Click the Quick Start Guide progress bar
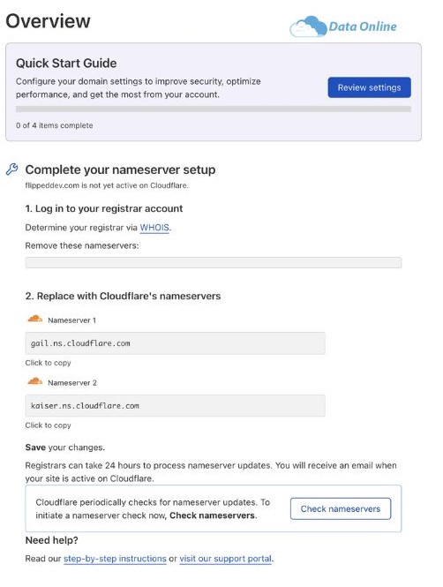 (214, 109)
